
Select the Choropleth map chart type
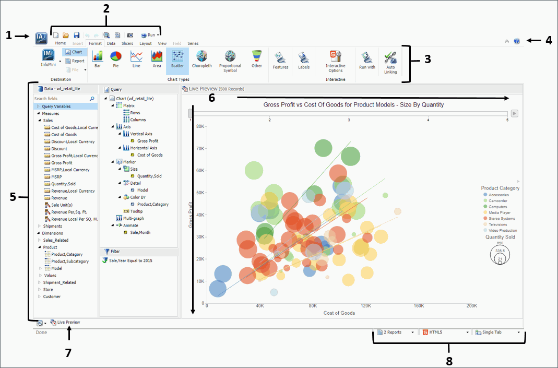(x=202, y=58)
